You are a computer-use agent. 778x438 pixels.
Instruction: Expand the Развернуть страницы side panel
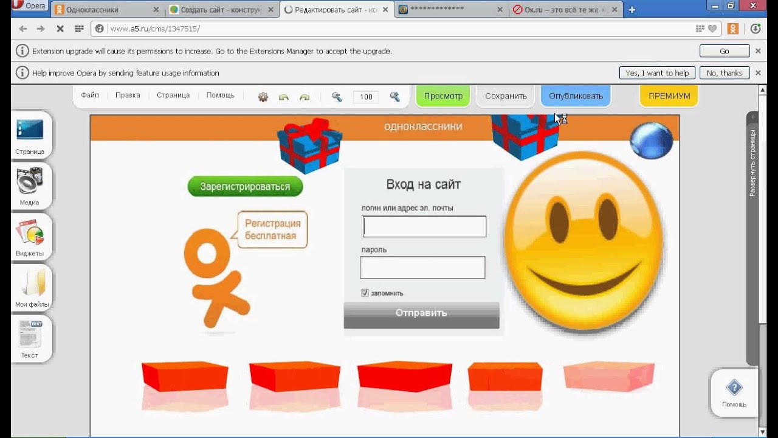[752, 163]
